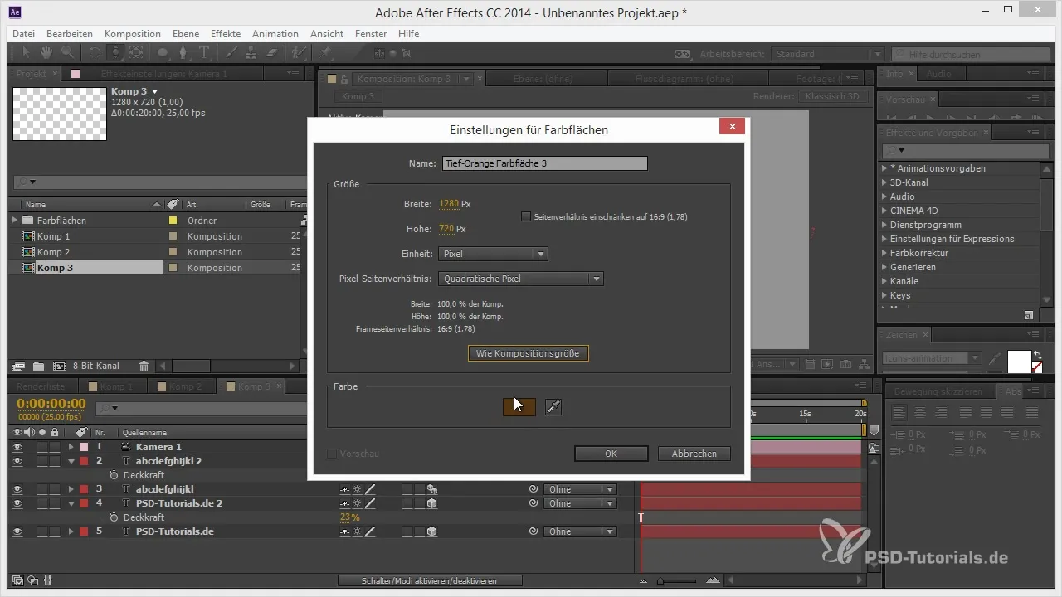1062x597 pixels.
Task: Select the Text tool in toolbar
Action: (x=205, y=53)
